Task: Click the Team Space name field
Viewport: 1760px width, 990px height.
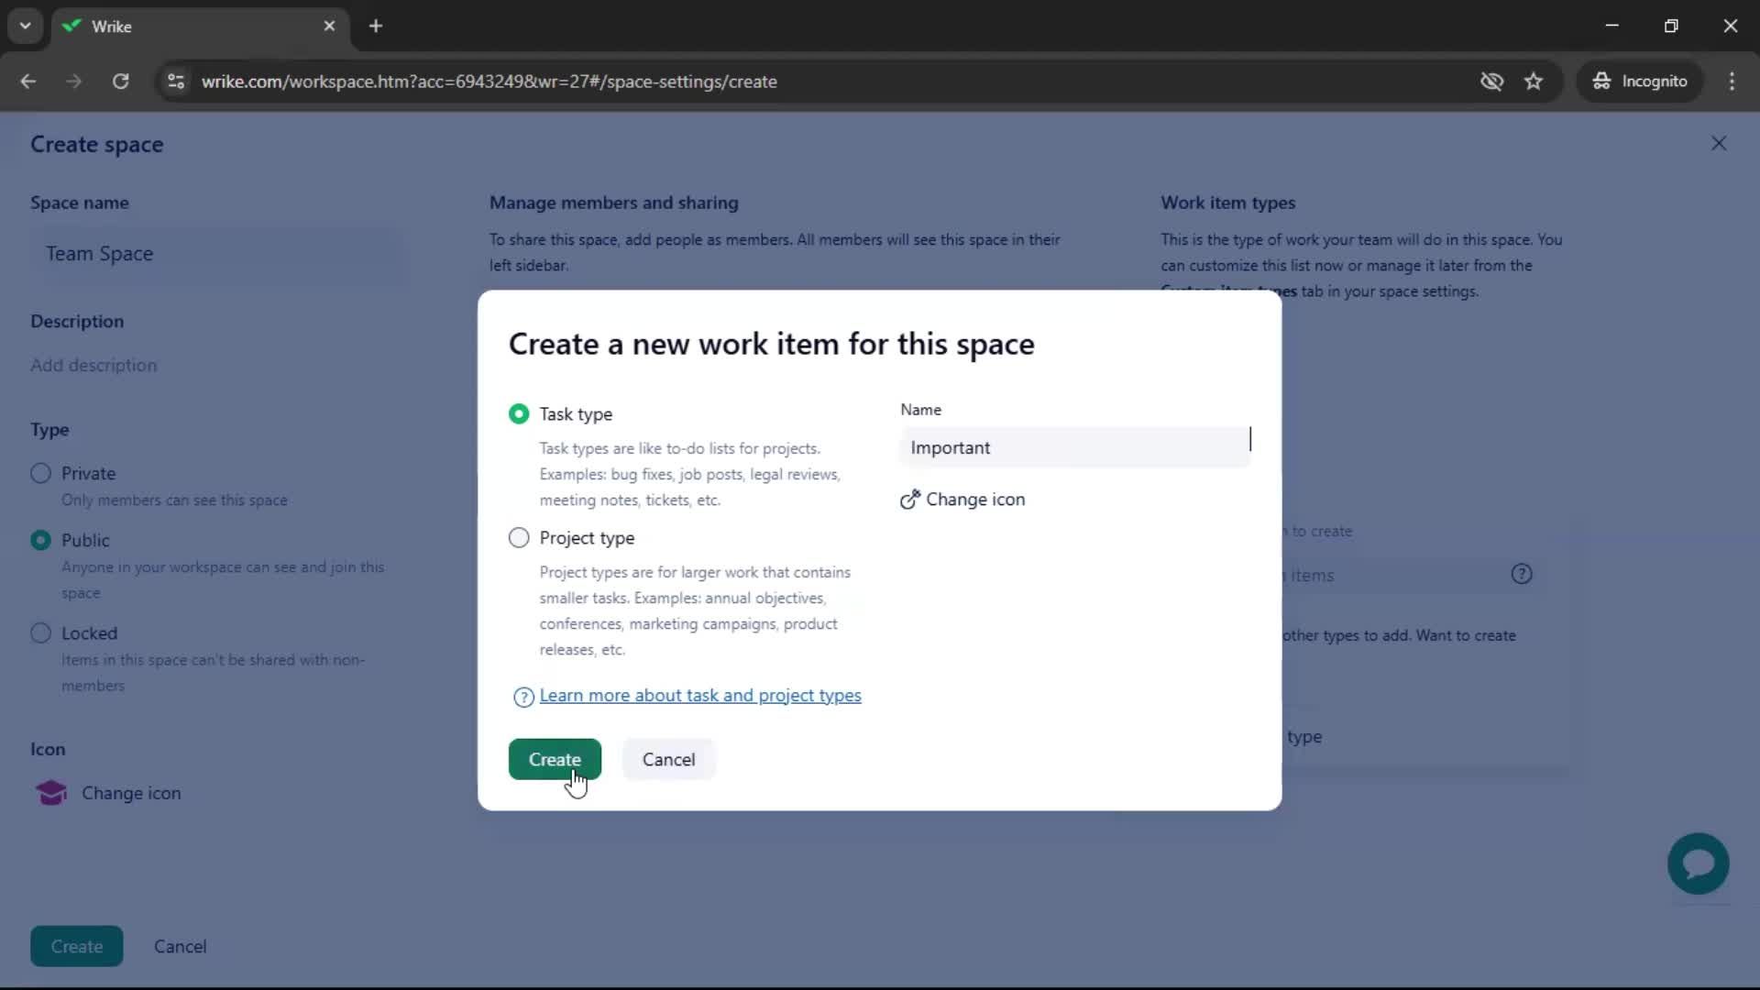Action: coord(215,254)
